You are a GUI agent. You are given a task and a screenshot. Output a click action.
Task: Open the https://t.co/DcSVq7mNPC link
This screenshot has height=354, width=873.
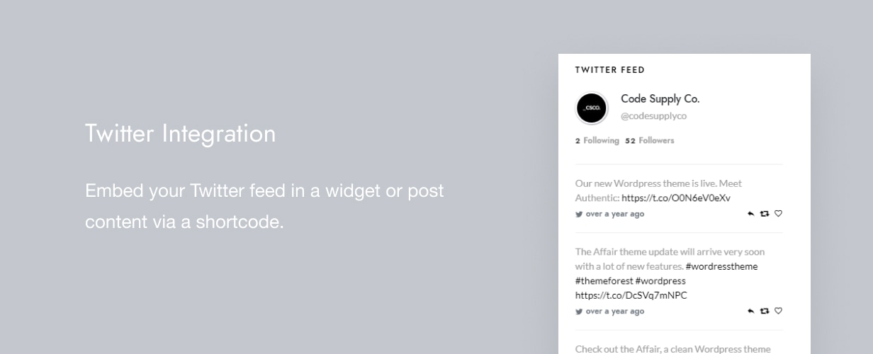[x=631, y=295]
